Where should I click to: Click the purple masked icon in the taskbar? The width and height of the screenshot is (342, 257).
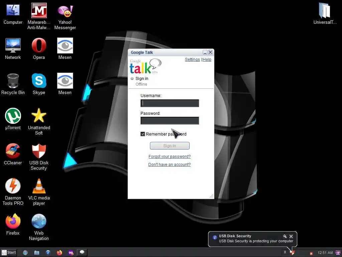coord(71,253)
